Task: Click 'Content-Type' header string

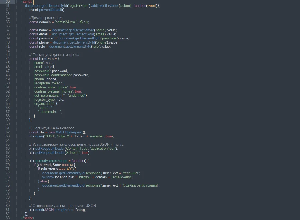Action: pos(76,149)
